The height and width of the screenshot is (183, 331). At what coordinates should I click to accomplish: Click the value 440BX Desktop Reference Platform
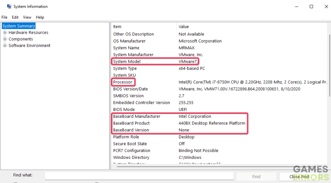(x=212, y=123)
